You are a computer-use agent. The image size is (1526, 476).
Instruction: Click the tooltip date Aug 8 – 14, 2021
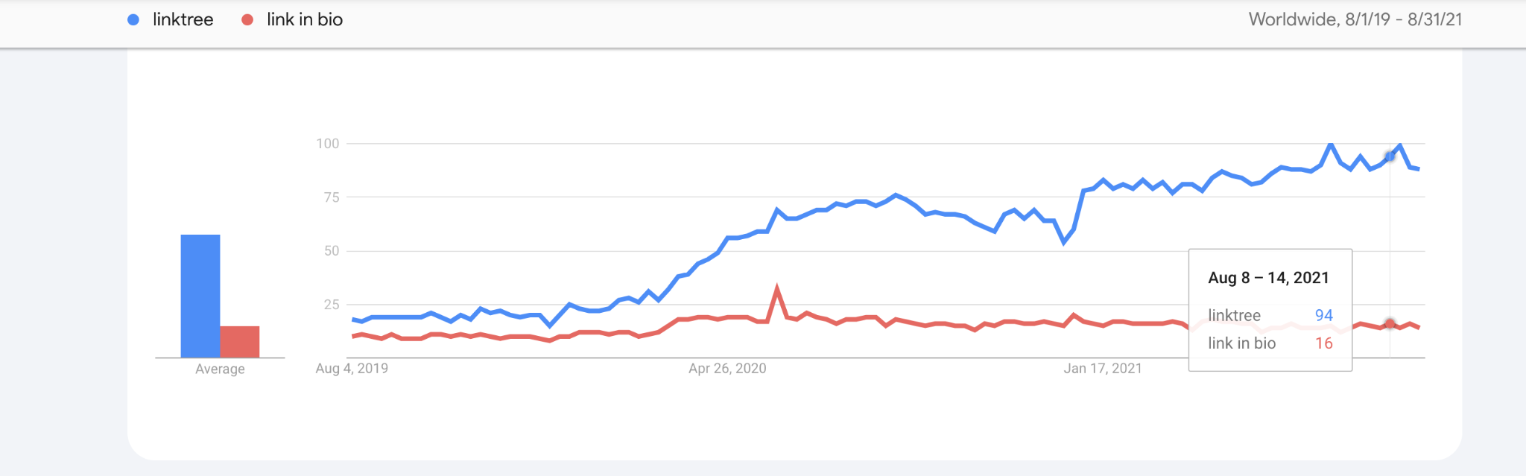(1268, 278)
